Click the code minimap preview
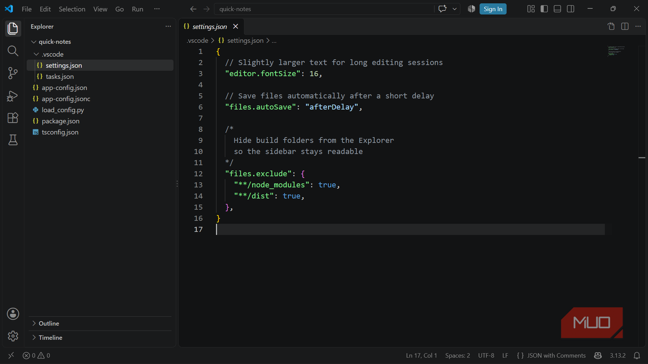Viewport: 648px width, 364px height. [x=616, y=51]
